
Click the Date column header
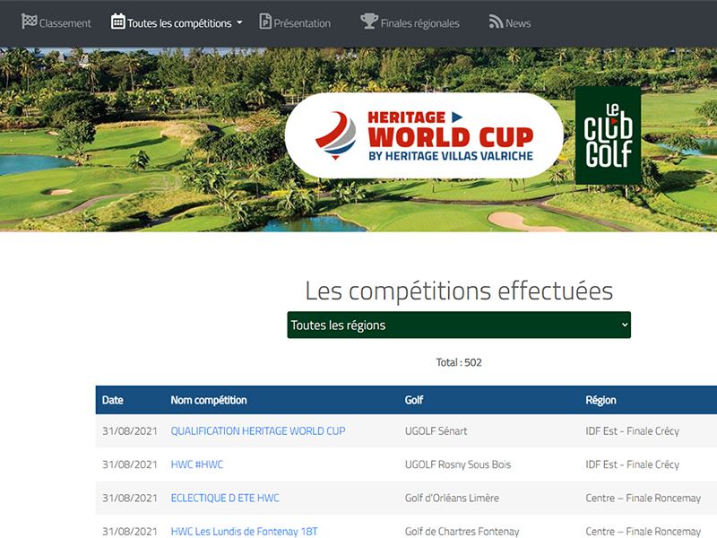113,400
